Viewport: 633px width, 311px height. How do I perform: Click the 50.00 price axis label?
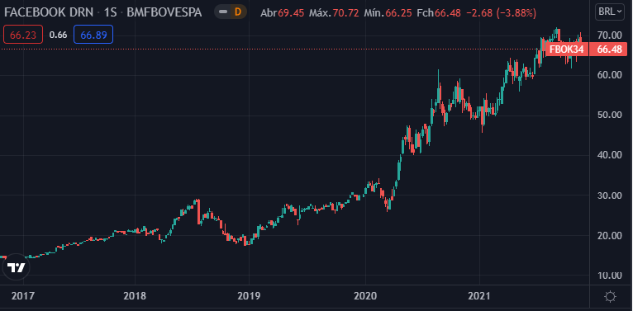pos(610,115)
